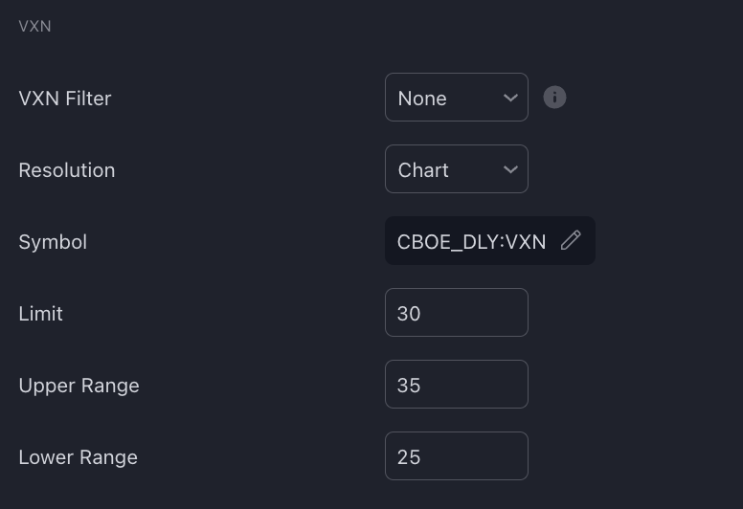743x509 pixels.
Task: Focus the Limit field containing 30
Action: pyautogui.click(x=457, y=313)
